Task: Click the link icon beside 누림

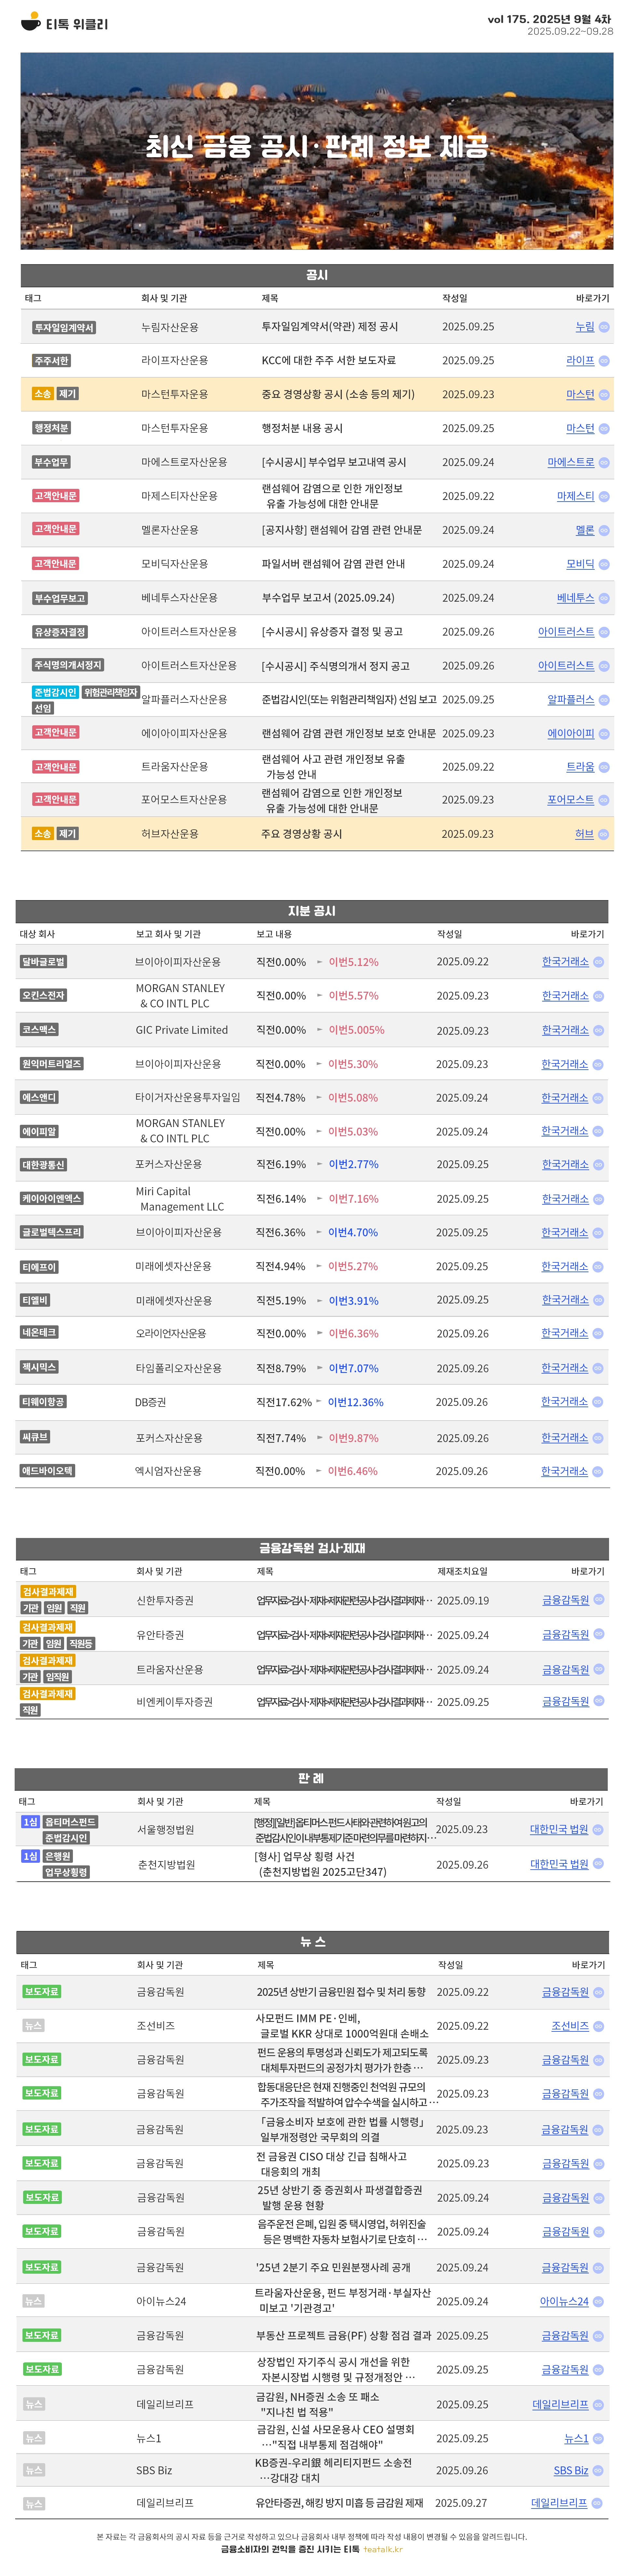Action: click(x=604, y=327)
